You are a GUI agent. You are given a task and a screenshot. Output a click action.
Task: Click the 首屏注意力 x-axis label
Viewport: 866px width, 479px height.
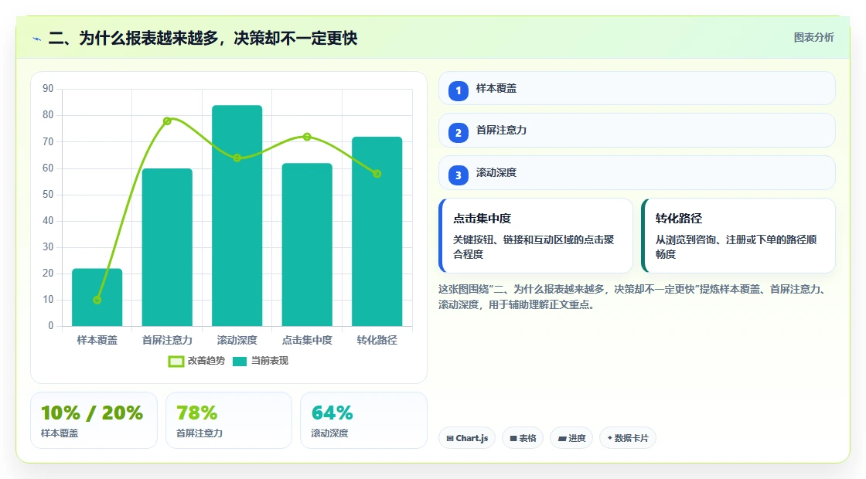coord(167,341)
